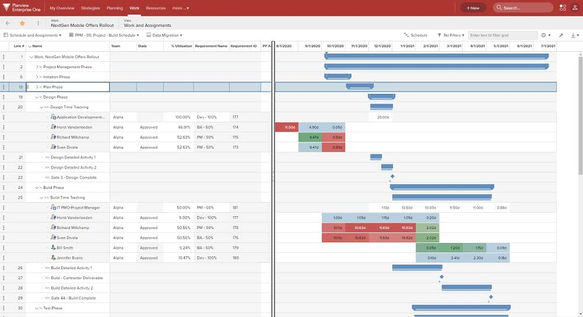This screenshot has height=317, width=583.
Task: Expand the Plan Phase row
Action: tap(37, 87)
